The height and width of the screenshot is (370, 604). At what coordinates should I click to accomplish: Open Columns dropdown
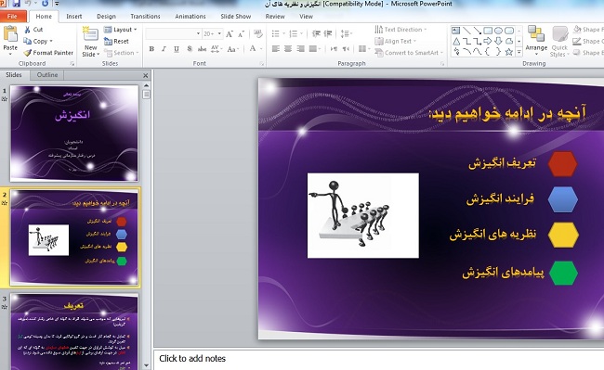pyautogui.click(x=363, y=49)
